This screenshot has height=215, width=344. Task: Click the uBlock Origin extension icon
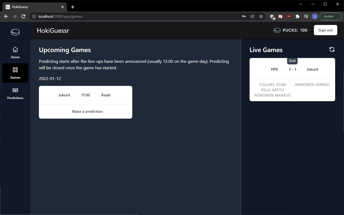click(x=289, y=16)
